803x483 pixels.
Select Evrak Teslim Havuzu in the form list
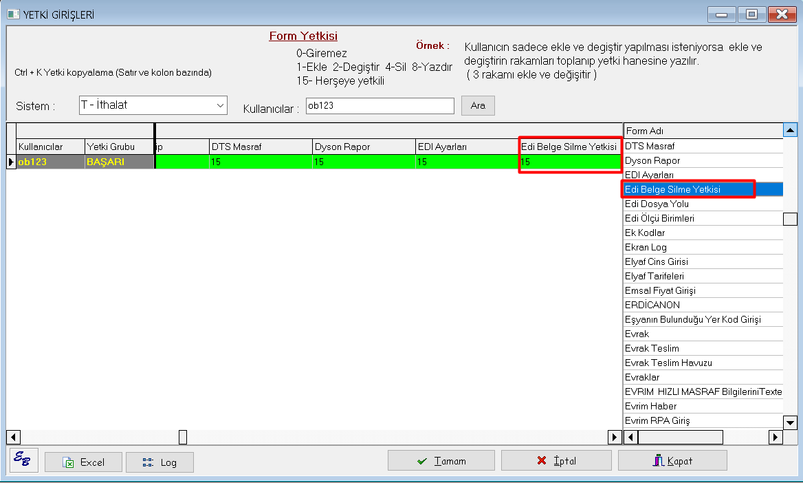coord(668,363)
